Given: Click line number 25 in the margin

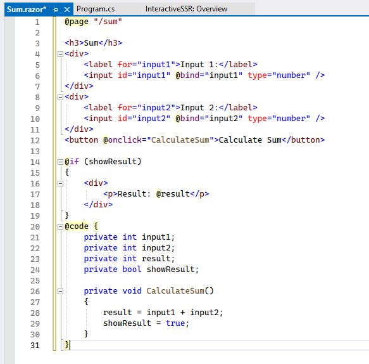Looking at the screenshot, I should 35,281.
